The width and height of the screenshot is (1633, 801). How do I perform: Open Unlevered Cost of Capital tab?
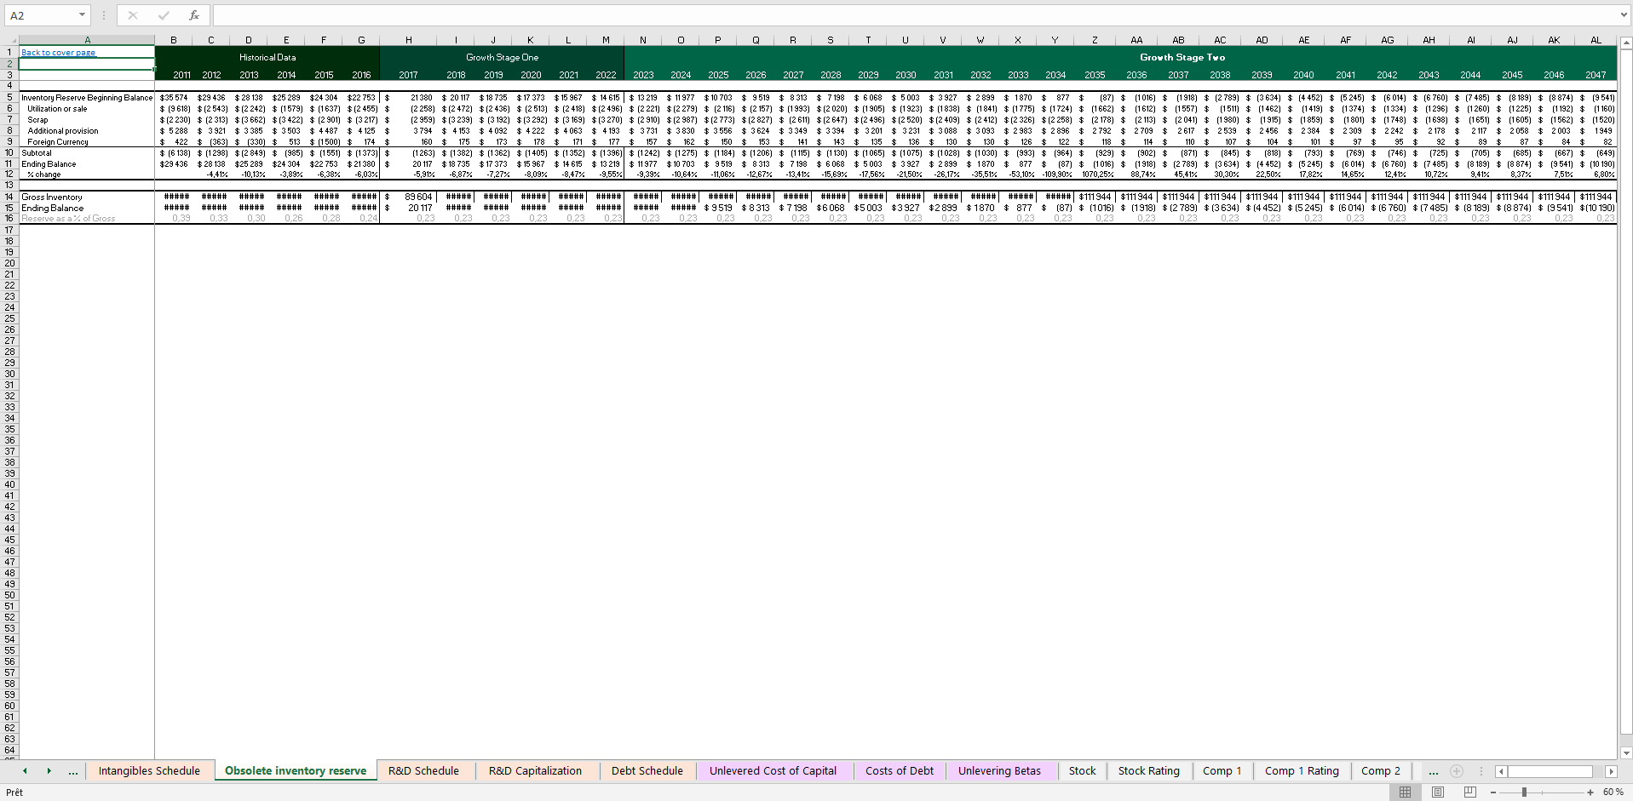click(x=773, y=771)
